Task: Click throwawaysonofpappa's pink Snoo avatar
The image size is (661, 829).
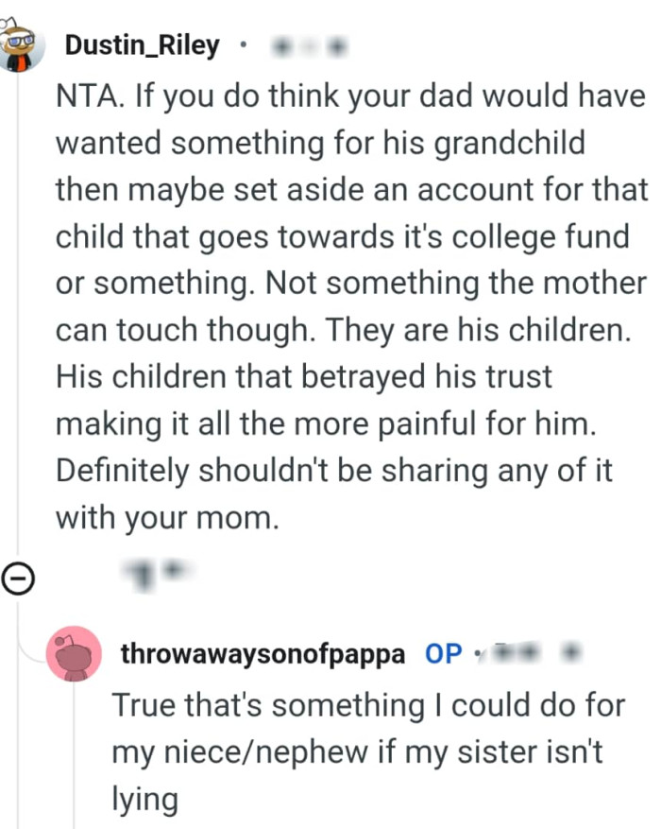Action: pyautogui.click(x=74, y=653)
